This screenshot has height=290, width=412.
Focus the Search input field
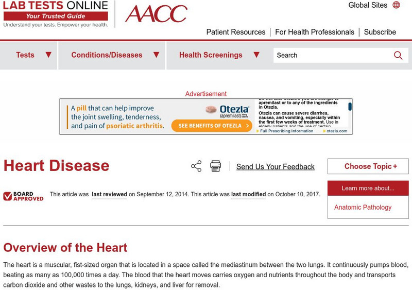(x=332, y=55)
